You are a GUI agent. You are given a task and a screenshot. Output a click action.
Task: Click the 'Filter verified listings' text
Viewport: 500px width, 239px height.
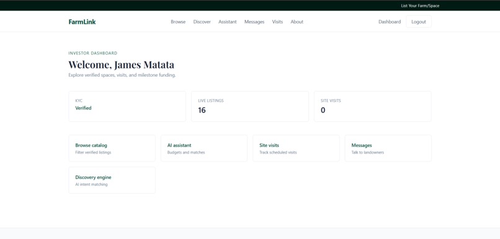pos(93,152)
